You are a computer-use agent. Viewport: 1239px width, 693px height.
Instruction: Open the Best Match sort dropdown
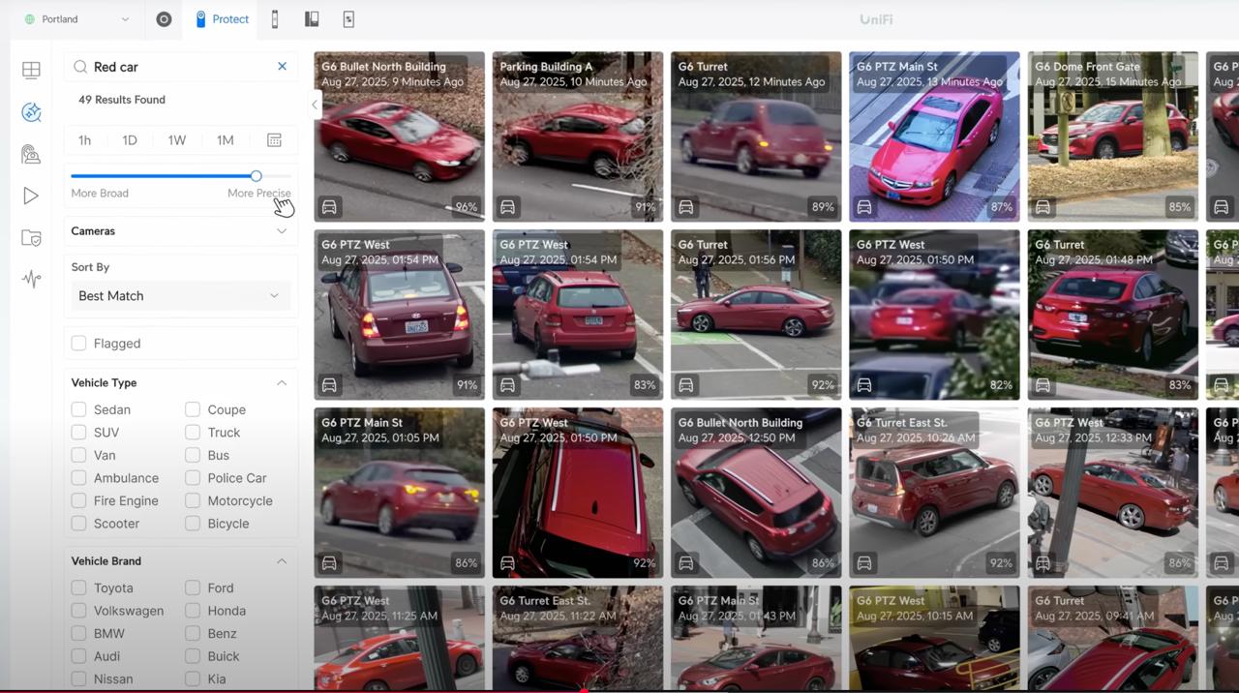click(181, 296)
